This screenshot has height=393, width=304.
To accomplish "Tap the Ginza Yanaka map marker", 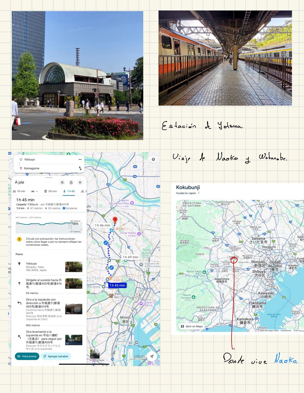I will (139, 234).
